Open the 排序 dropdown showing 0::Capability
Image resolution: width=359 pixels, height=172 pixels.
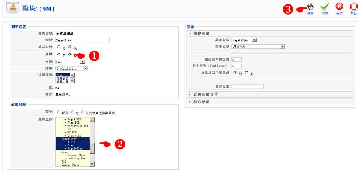(x=72, y=69)
